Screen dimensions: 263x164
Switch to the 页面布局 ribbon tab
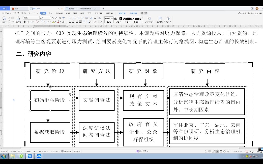(59, 13)
